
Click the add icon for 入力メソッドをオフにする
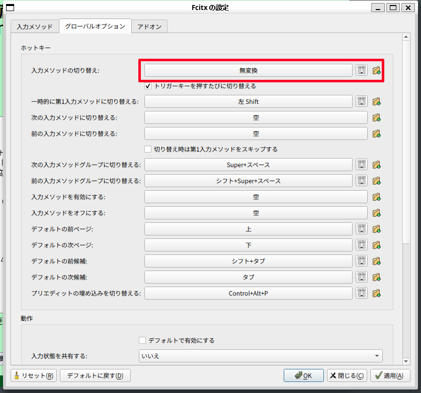tap(376, 213)
